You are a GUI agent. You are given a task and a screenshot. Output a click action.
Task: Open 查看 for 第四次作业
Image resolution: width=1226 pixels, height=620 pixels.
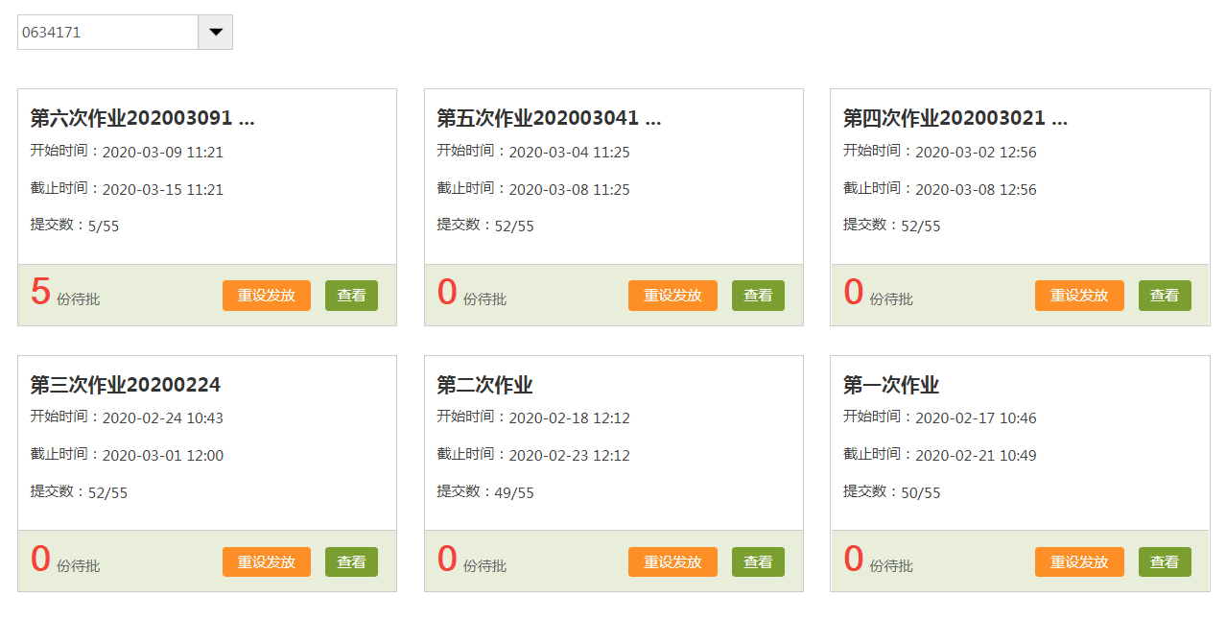[1165, 296]
